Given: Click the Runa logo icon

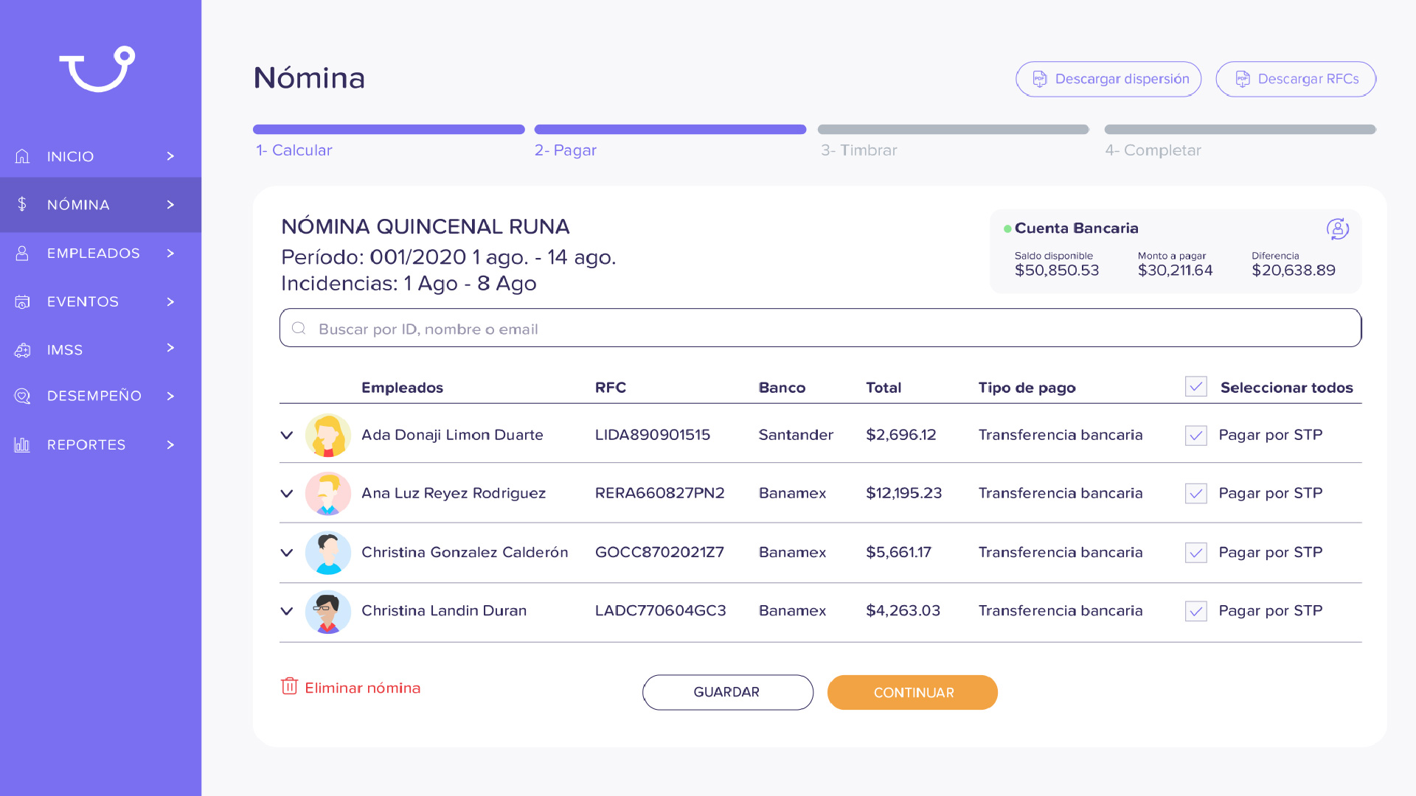Looking at the screenshot, I should 97,69.
